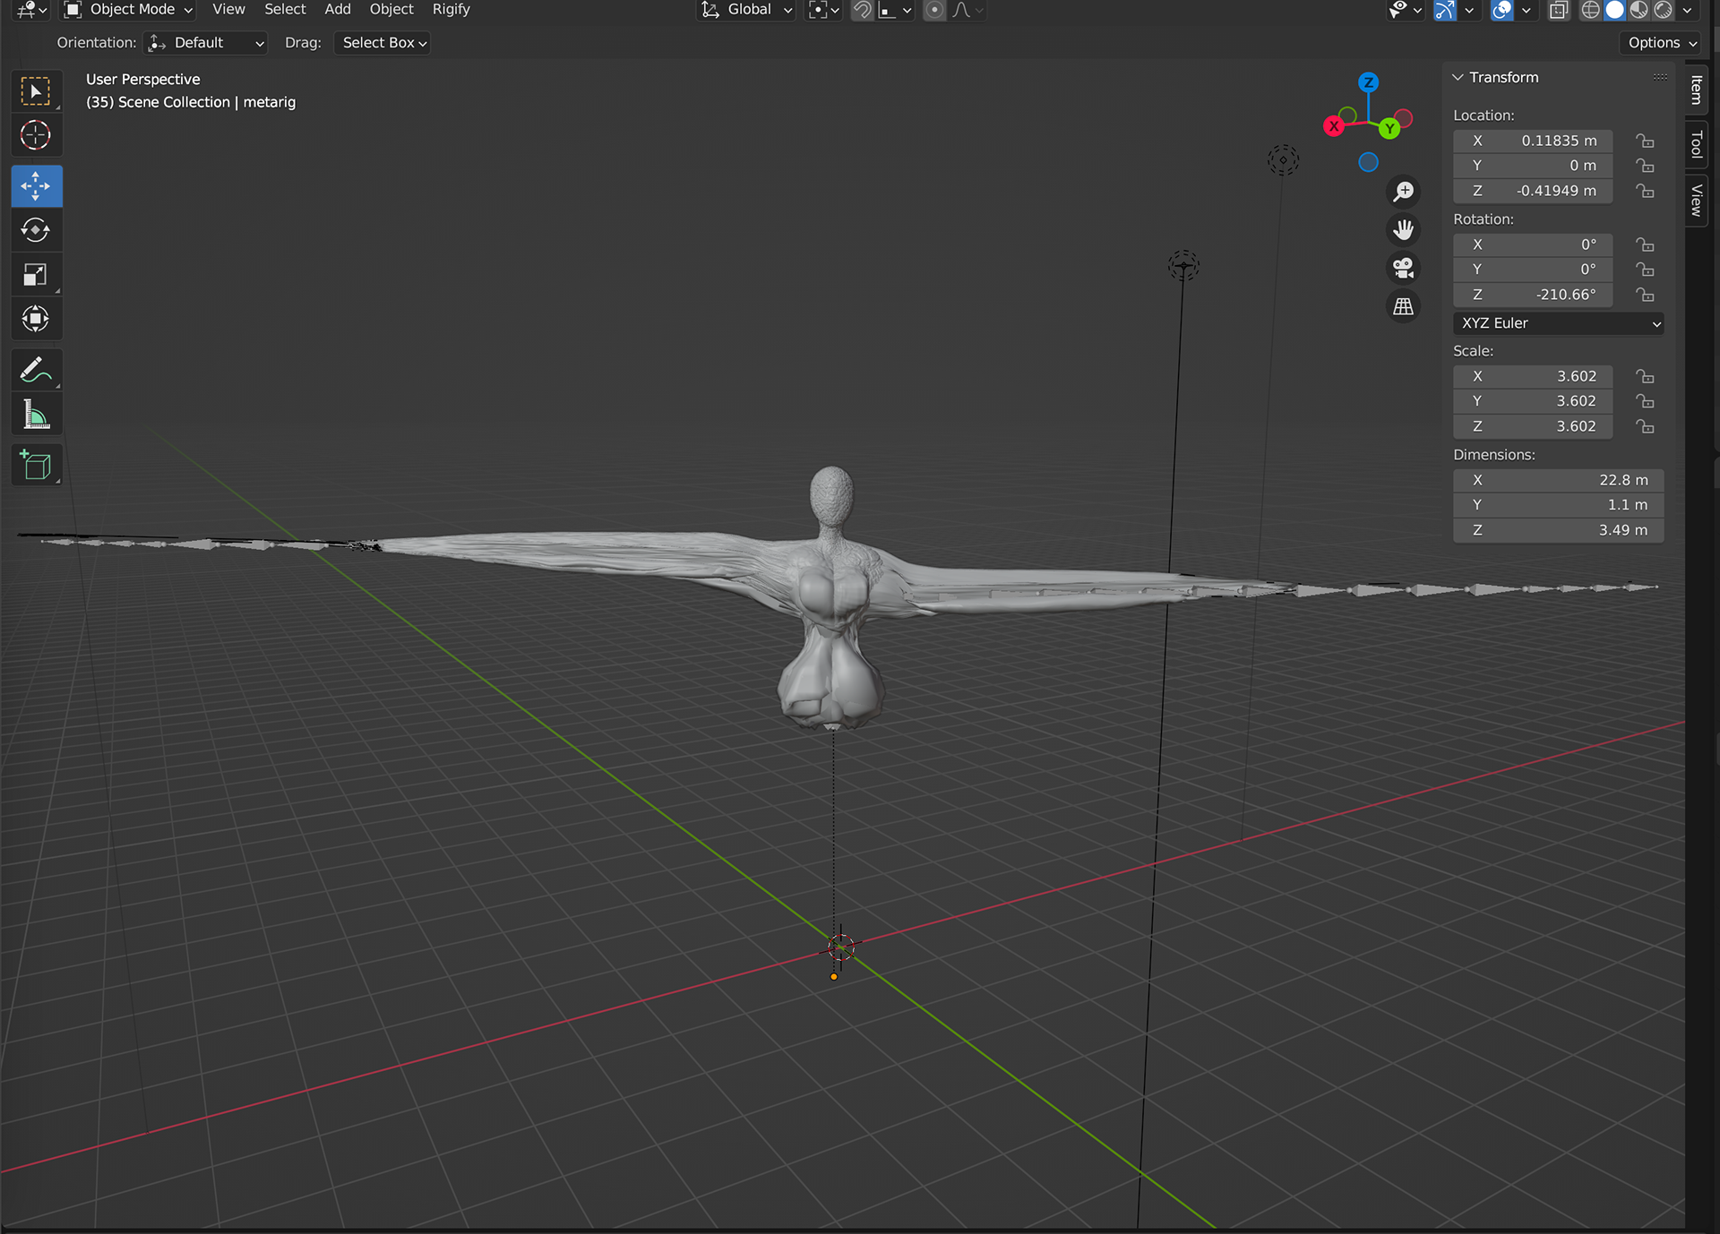The image size is (1720, 1234).
Task: Toggle proportional editing icon
Action: [934, 10]
